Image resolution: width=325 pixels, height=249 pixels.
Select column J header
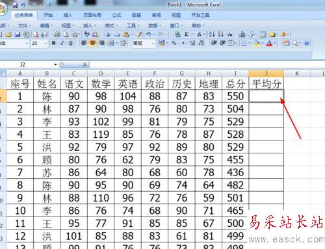(x=266, y=73)
